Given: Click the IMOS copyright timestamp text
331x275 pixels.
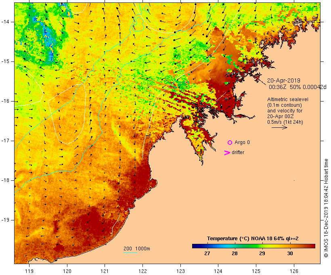Looking at the screenshot, I should [326, 208].
